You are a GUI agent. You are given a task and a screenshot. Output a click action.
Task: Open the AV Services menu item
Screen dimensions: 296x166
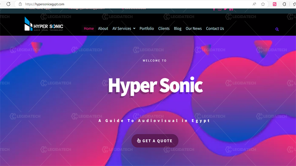pos(122,28)
